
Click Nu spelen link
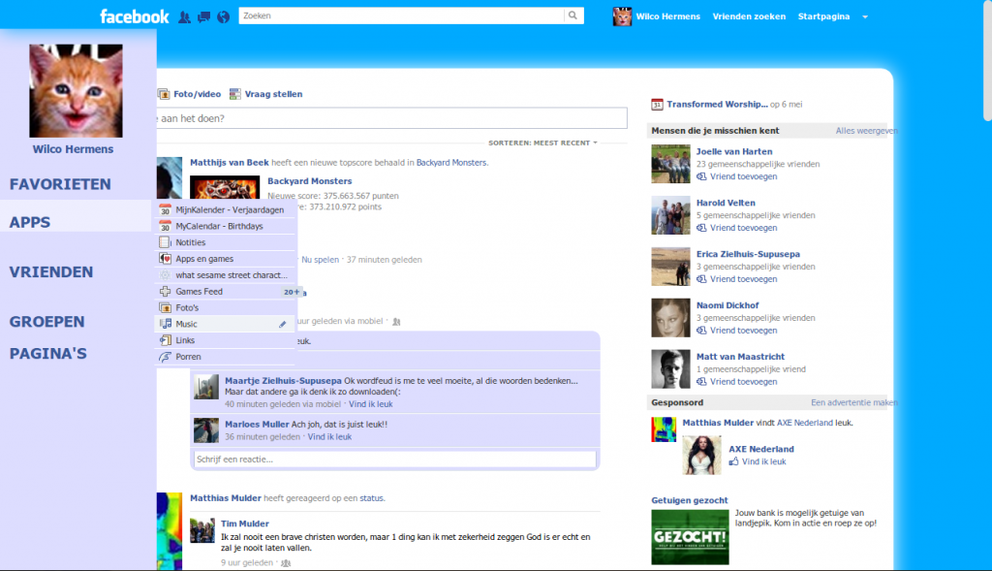pyautogui.click(x=320, y=260)
